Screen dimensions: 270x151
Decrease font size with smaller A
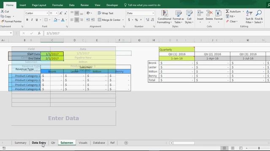coord(66,13)
